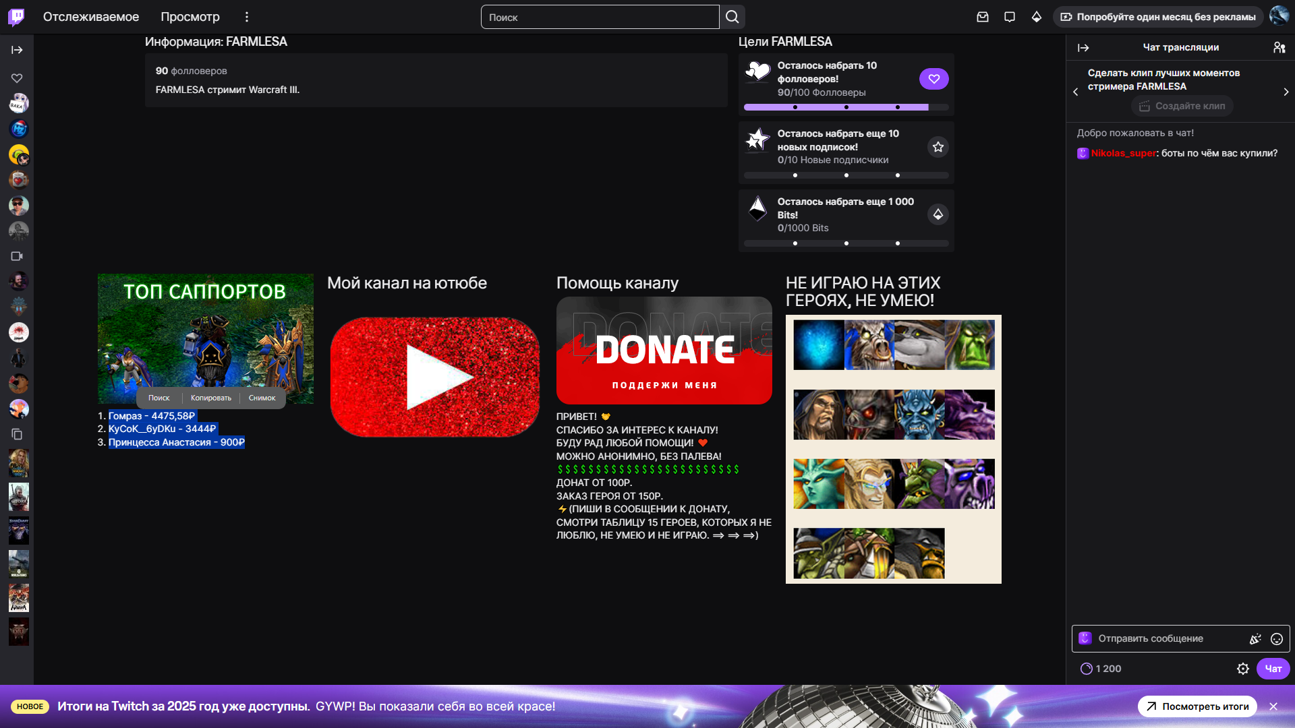Go to next chat highlight with right chevron
This screenshot has height=728, width=1295.
coord(1286,92)
